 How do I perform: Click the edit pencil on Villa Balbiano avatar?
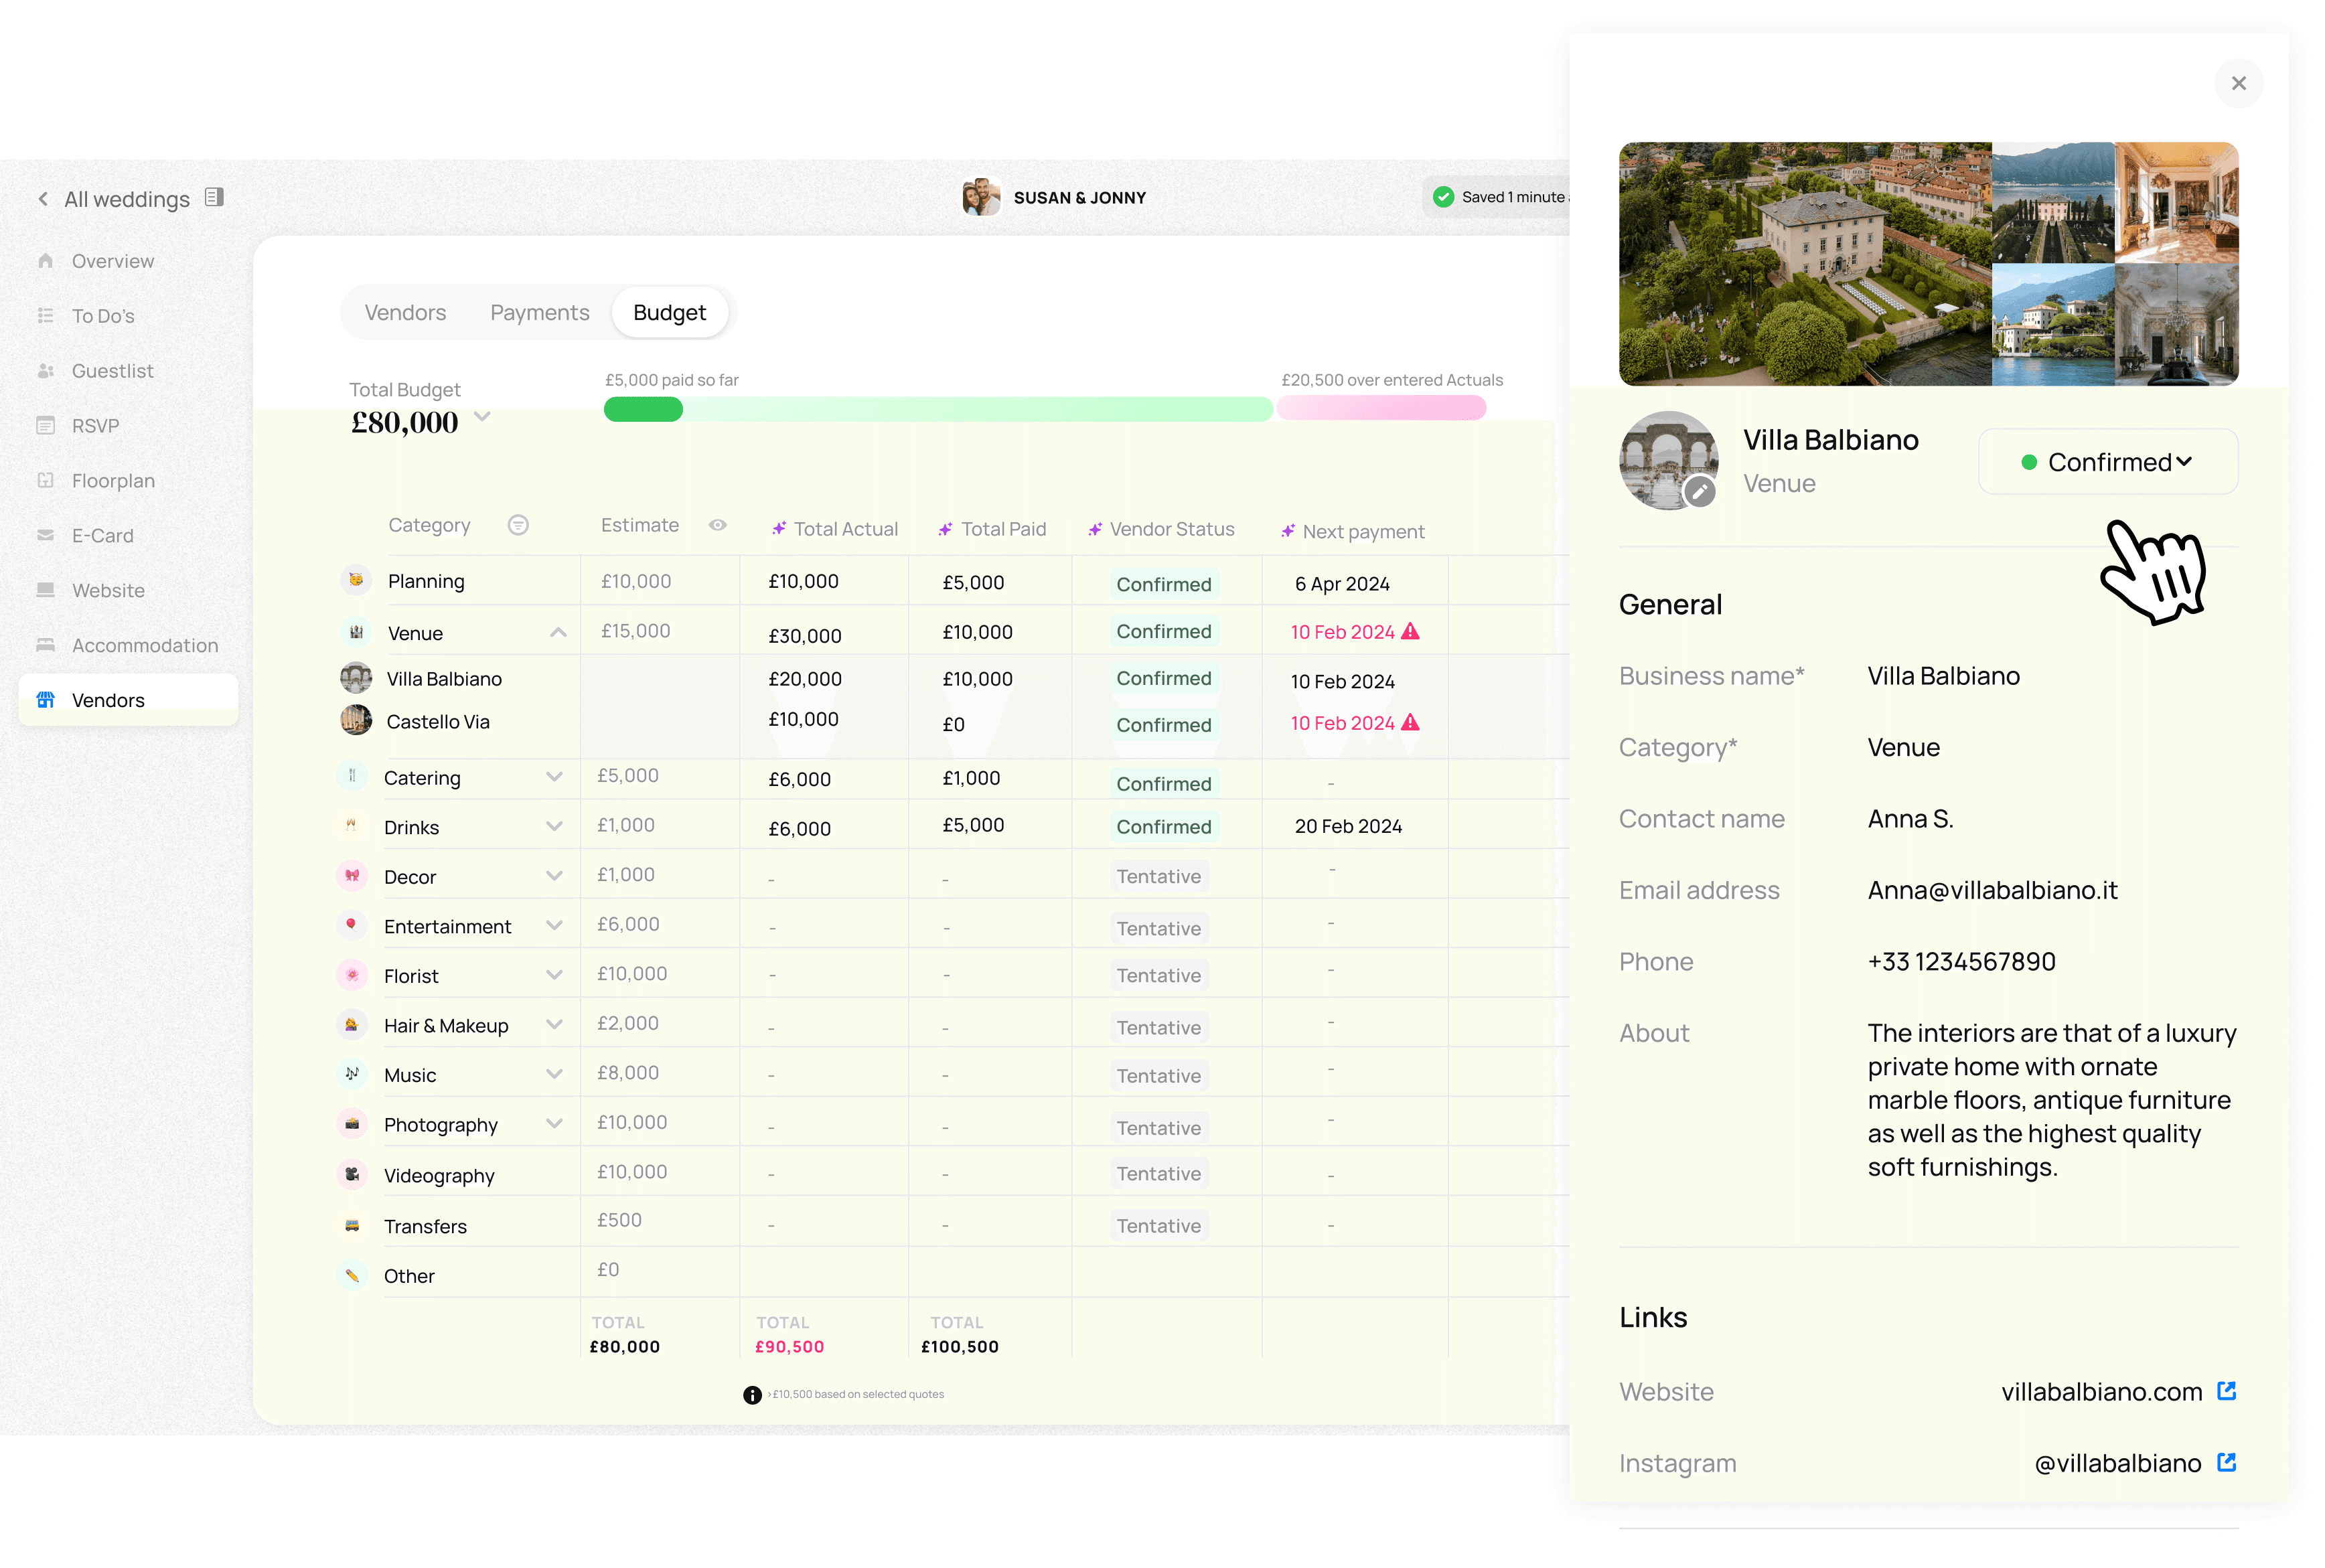[1699, 491]
